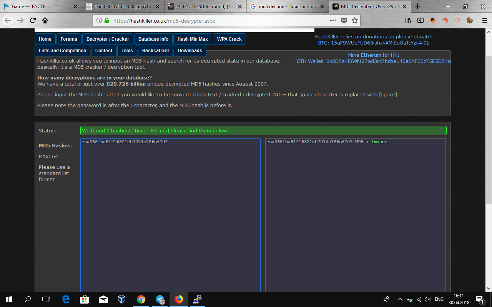Click inside the MD5 Hashes input textarea
Image resolution: width=492 pixels, height=307 pixels.
pyautogui.click(x=170, y=215)
